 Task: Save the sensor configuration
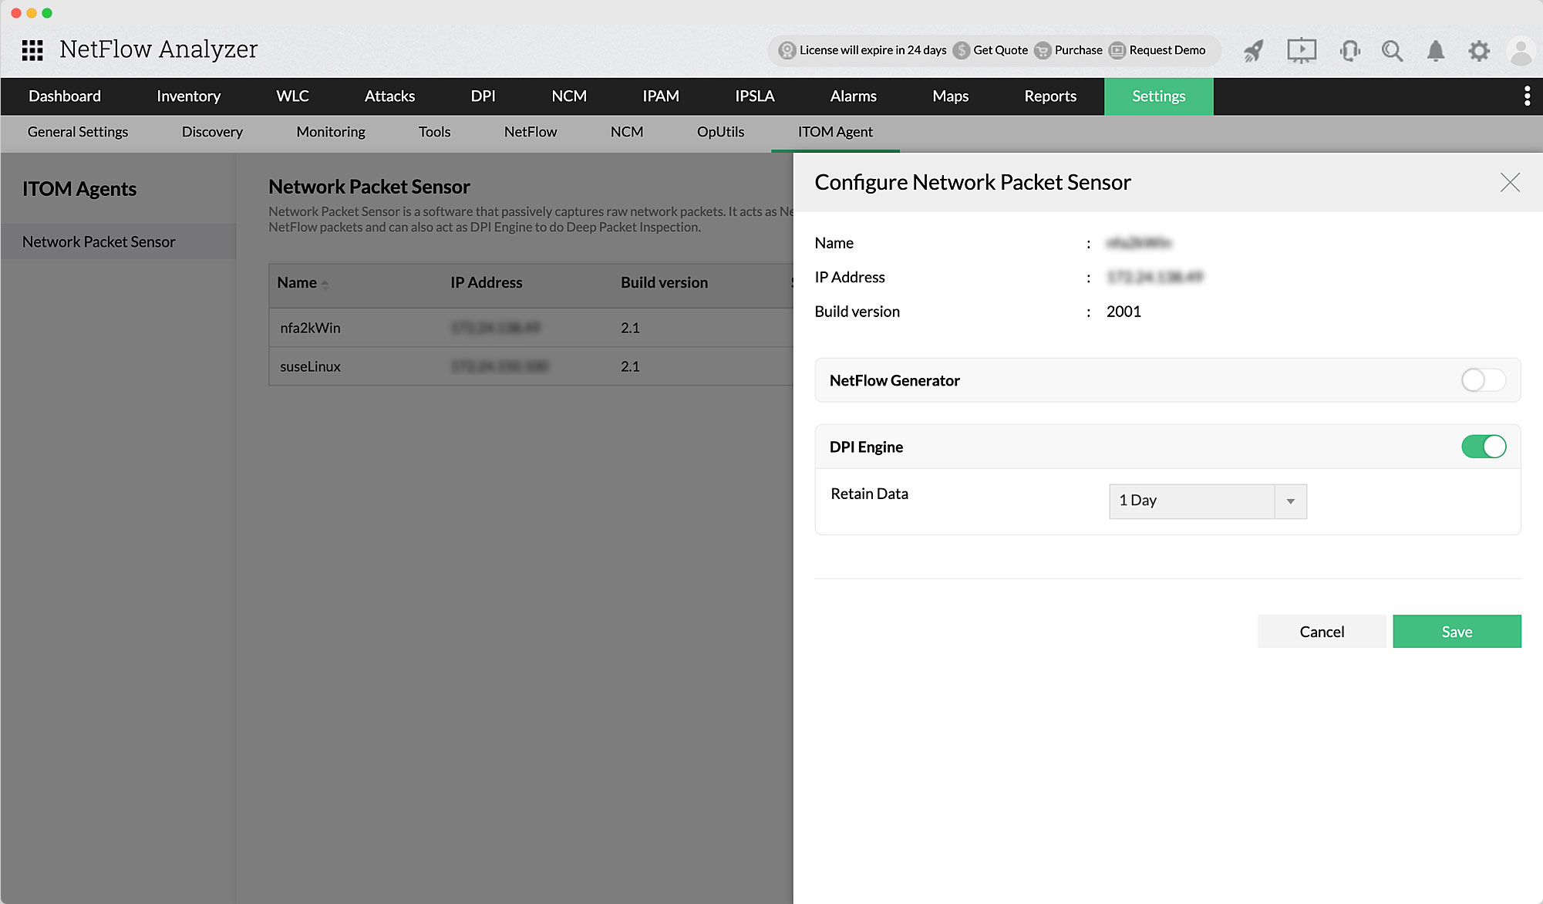click(x=1456, y=632)
